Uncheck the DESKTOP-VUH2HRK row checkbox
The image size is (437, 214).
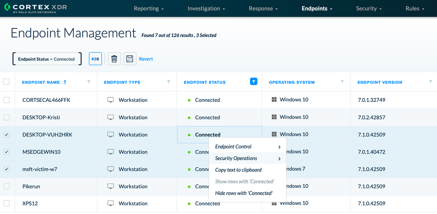coord(7,135)
